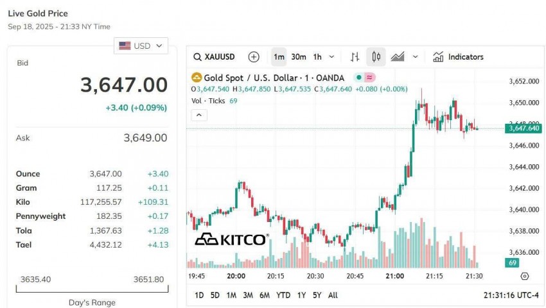Expand the time interval dropdown chevron
The height and width of the screenshot is (308, 546).
[x=332, y=57]
